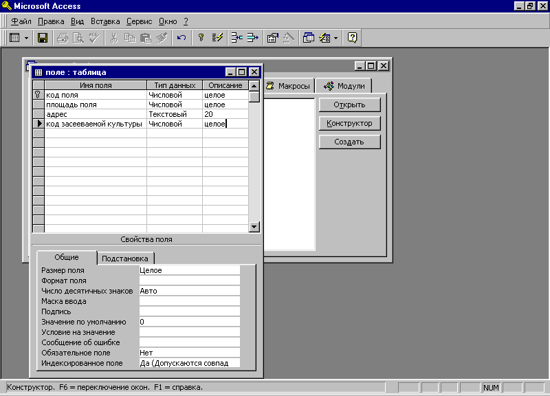
Task: Click the Insert Rows toolbar icon
Action: point(237,38)
